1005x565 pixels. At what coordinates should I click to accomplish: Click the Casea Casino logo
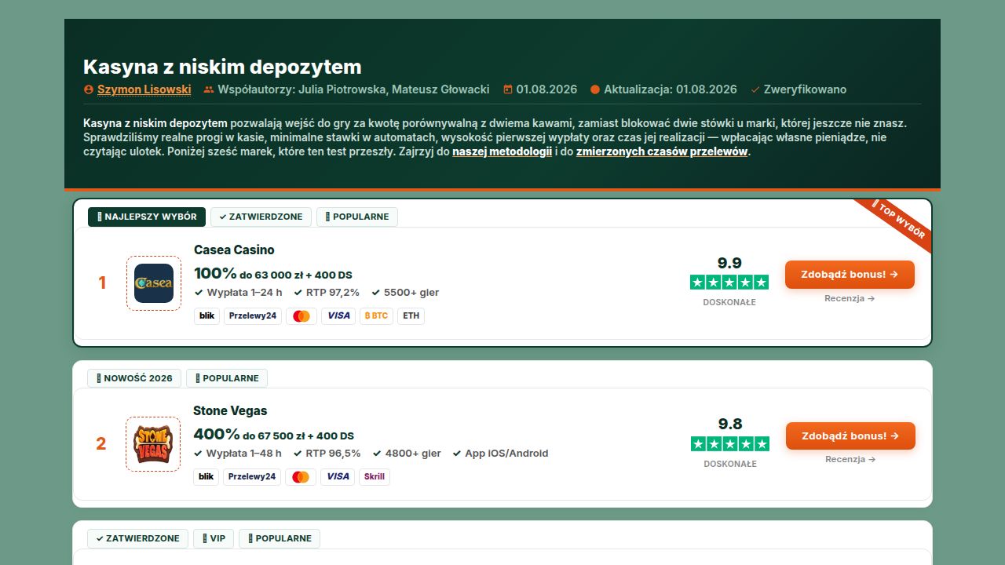tap(154, 282)
